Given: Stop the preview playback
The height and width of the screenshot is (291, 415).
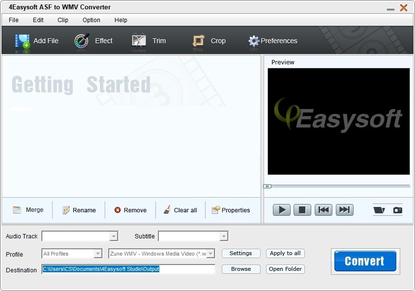Looking at the screenshot, I should 302,210.
